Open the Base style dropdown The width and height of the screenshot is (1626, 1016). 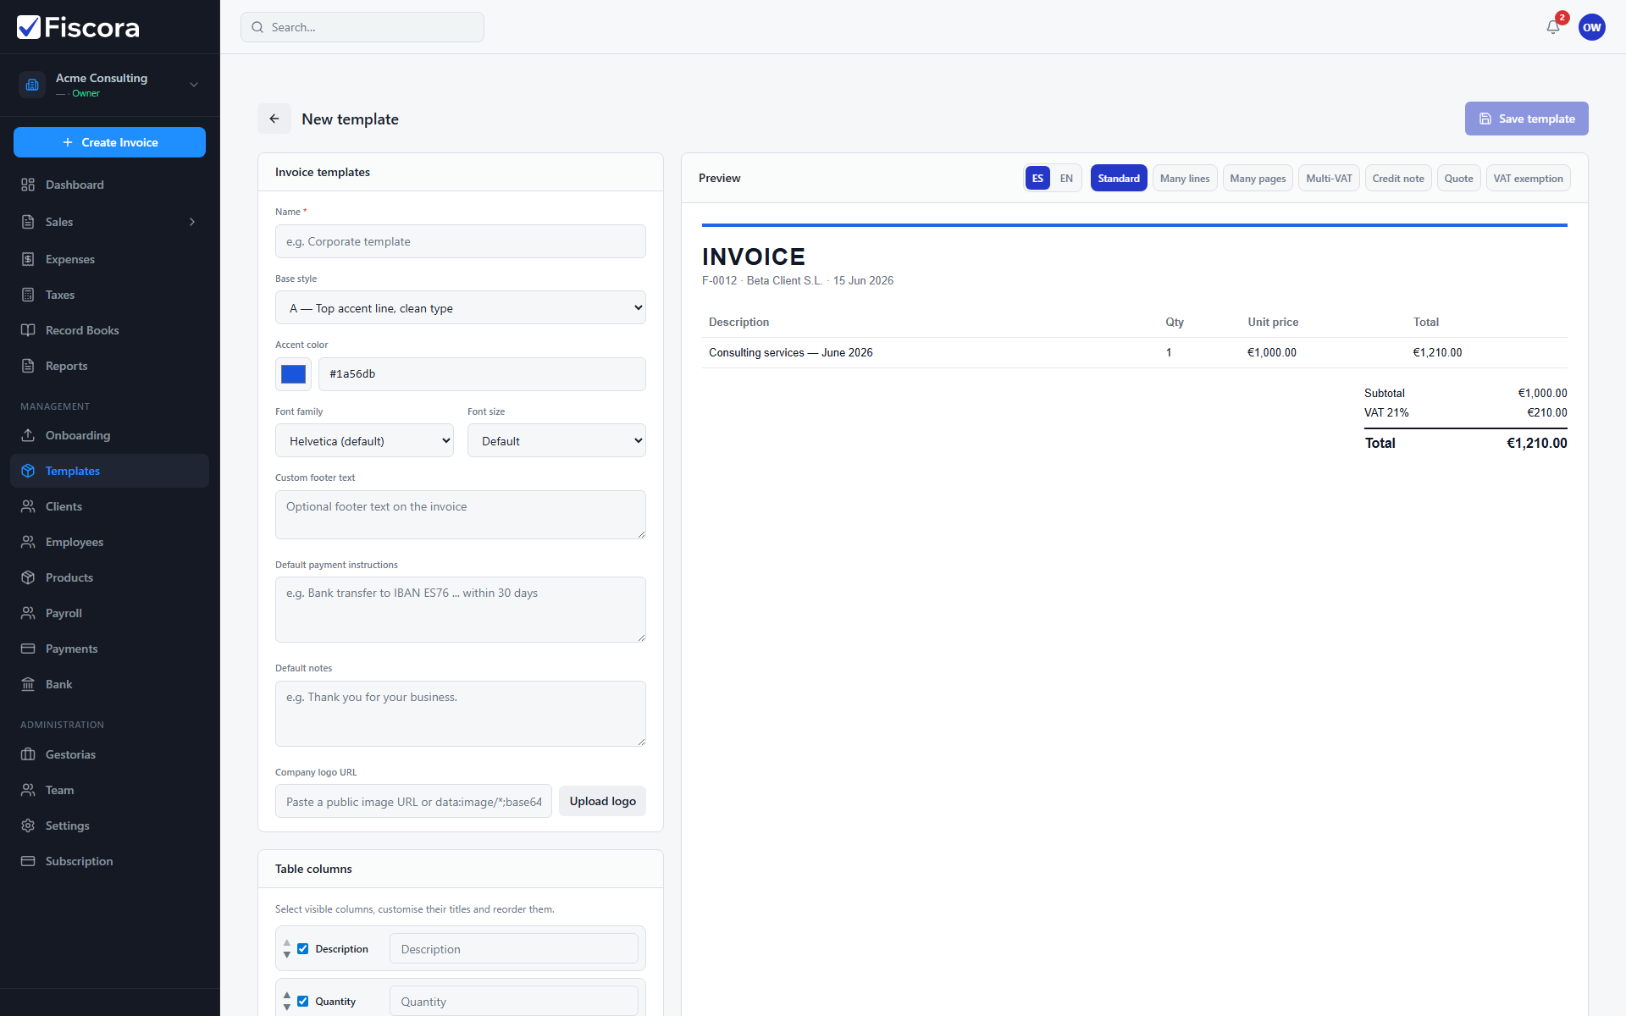(x=461, y=308)
